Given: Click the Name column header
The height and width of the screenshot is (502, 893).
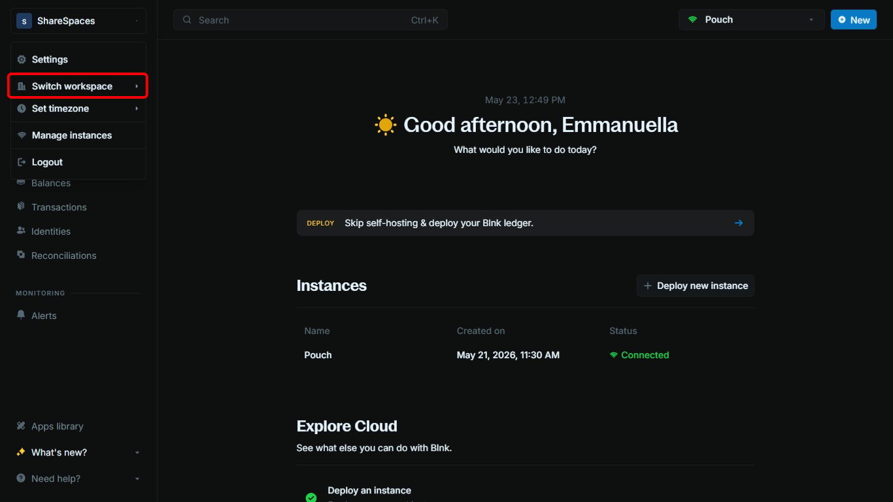Looking at the screenshot, I should [317, 331].
